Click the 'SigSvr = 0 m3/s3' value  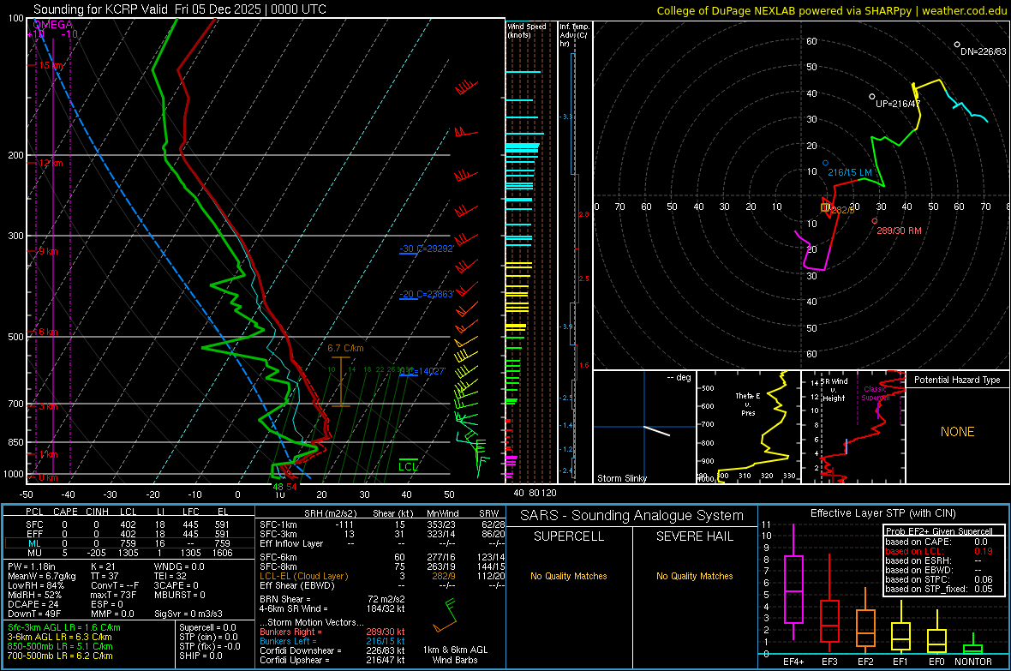click(188, 614)
